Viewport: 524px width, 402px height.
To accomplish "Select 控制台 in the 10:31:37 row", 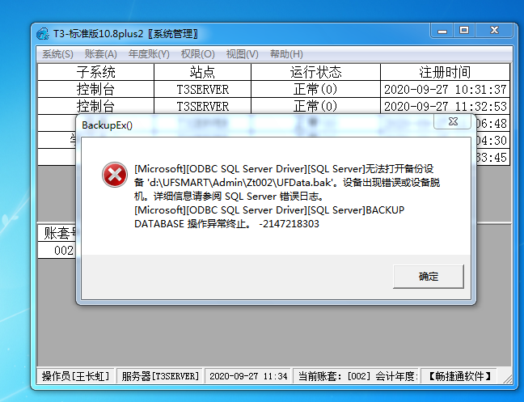I will (x=95, y=89).
